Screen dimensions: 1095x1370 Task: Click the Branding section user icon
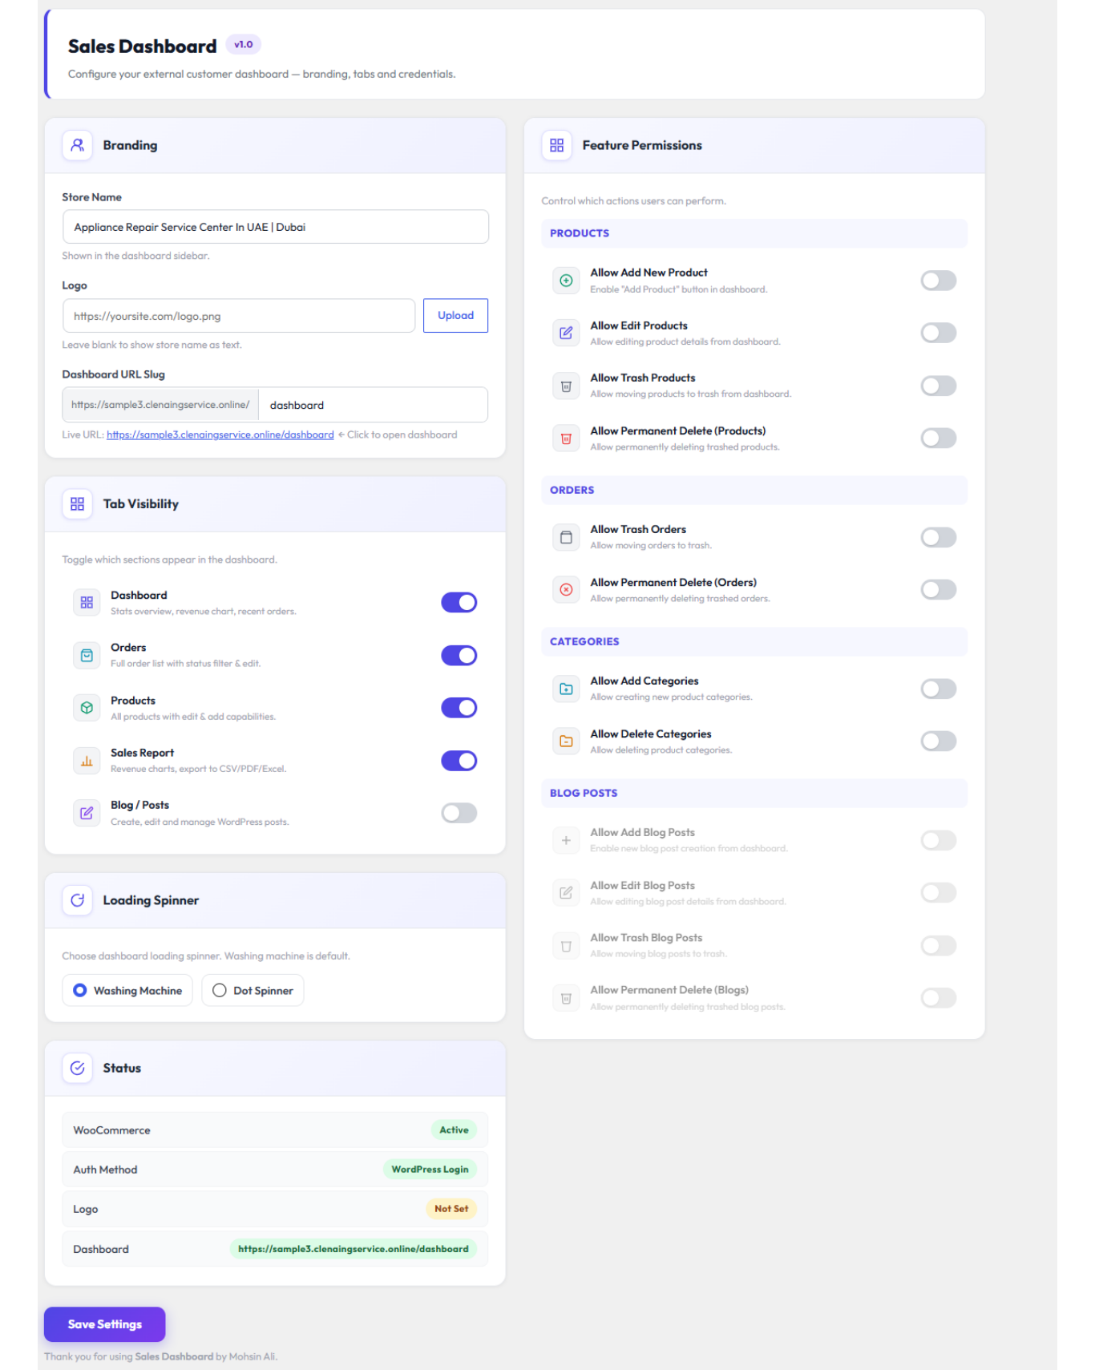[x=77, y=145]
